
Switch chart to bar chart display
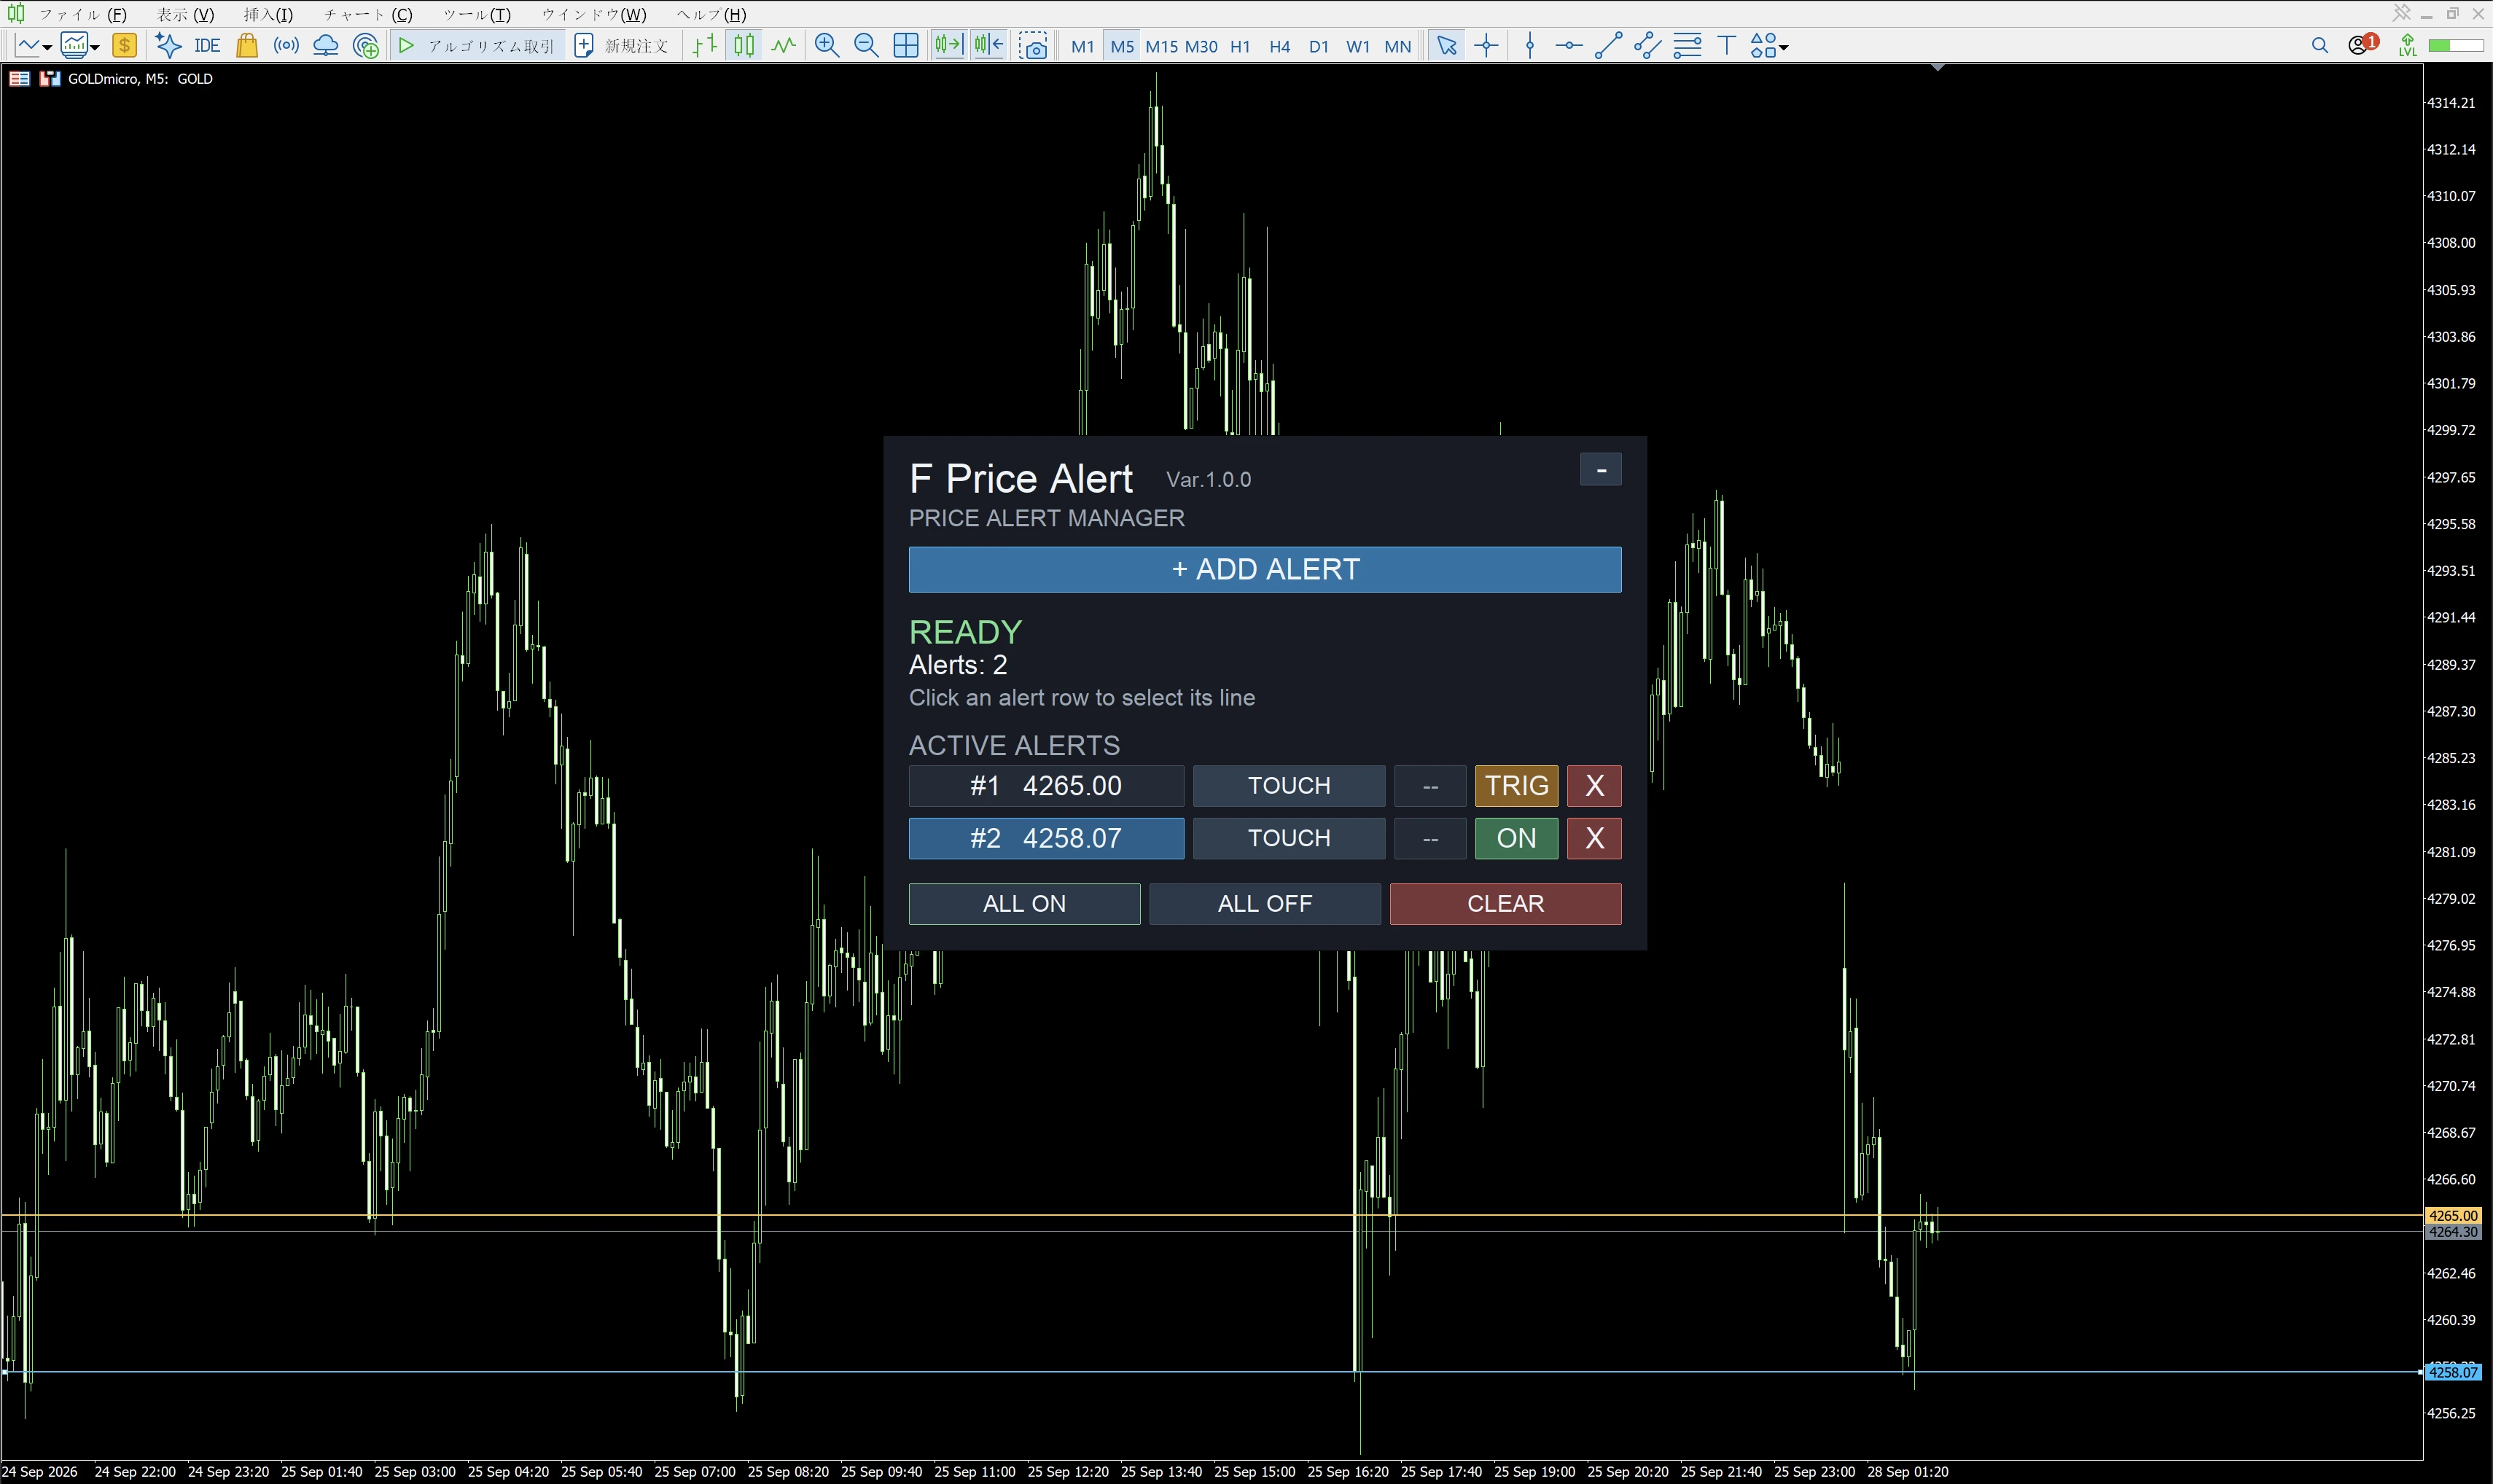tap(705, 46)
